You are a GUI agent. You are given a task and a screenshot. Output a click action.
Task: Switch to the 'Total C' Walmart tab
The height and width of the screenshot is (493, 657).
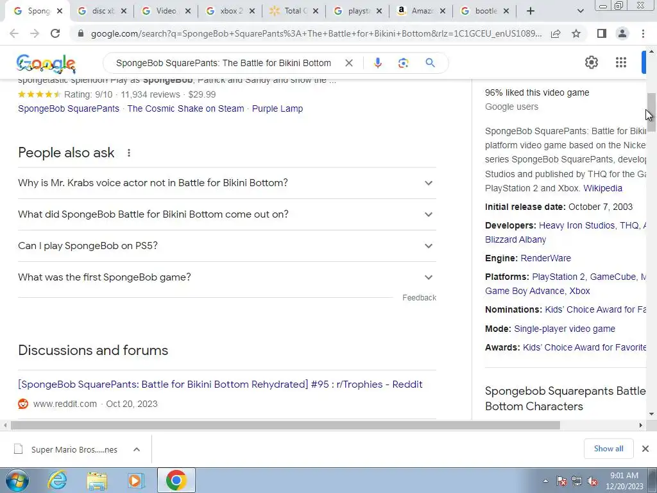[294, 12]
